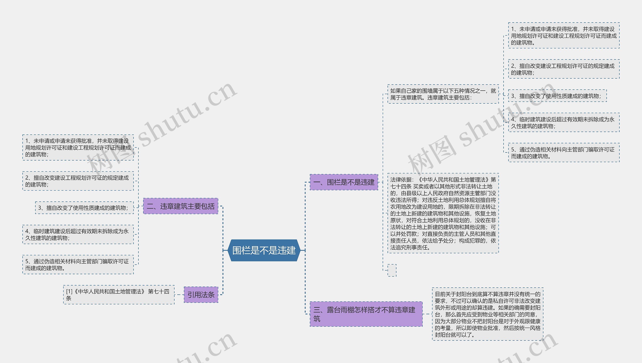Select left-side item 3、擅自改变了使用性质建成的建筑物

point(84,208)
